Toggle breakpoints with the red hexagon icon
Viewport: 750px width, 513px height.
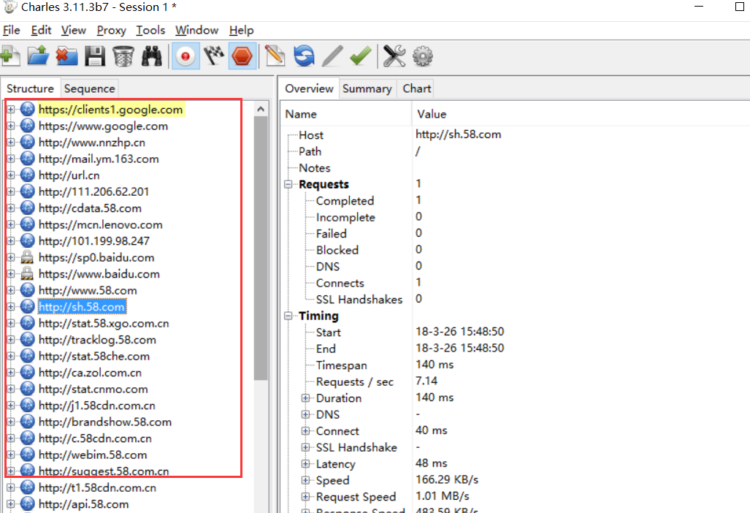(x=242, y=56)
